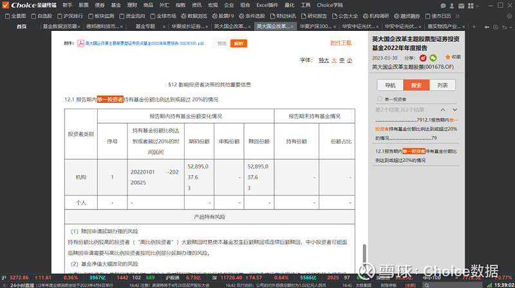This screenshot has width=515, height=288.
Task: Select the first search result mentioning page 79
Action: [416, 129]
